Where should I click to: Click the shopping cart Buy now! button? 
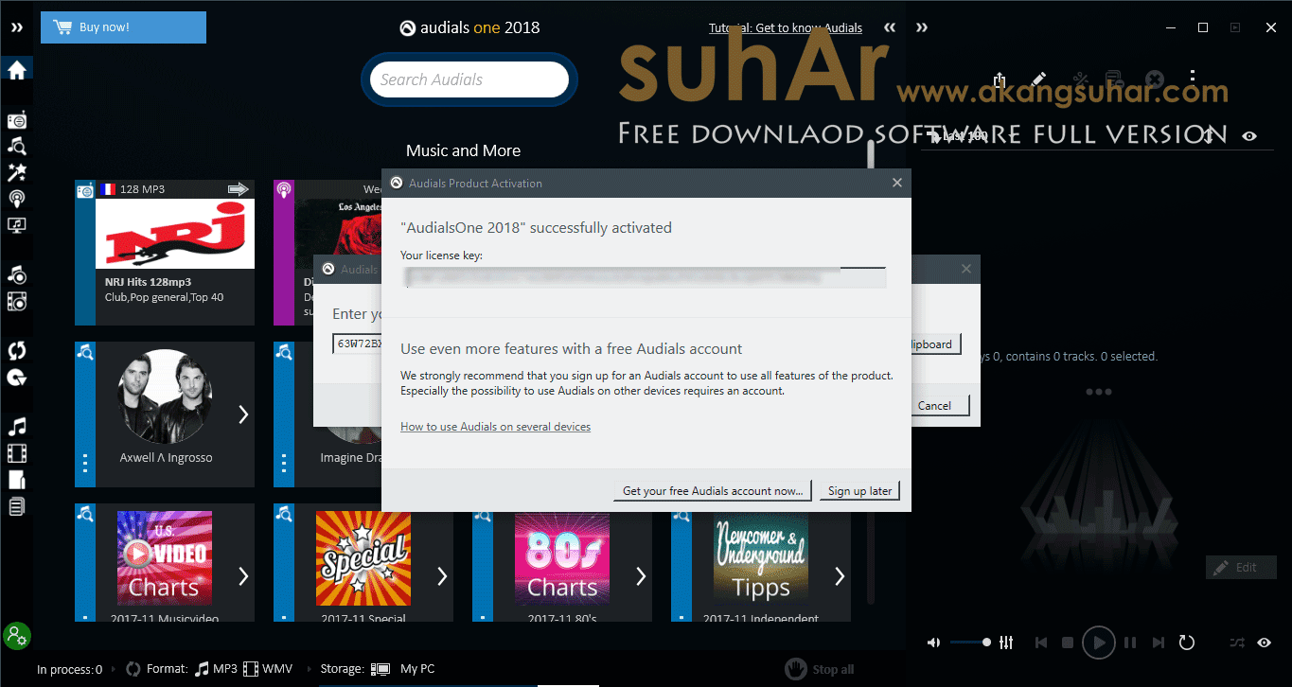tap(123, 27)
